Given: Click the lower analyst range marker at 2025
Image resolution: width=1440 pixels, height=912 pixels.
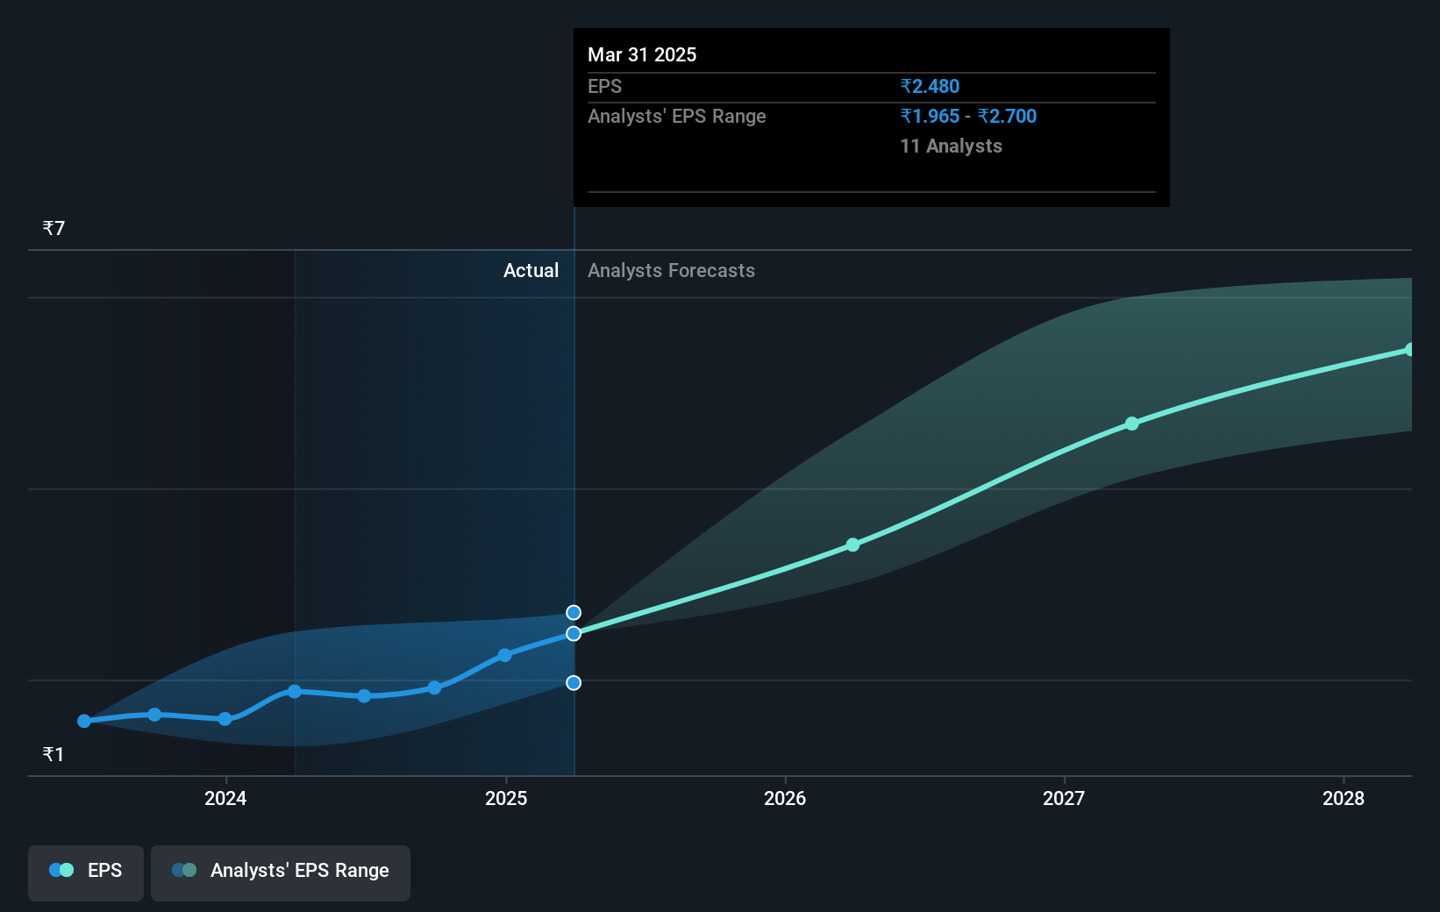Looking at the screenshot, I should pos(574,683).
